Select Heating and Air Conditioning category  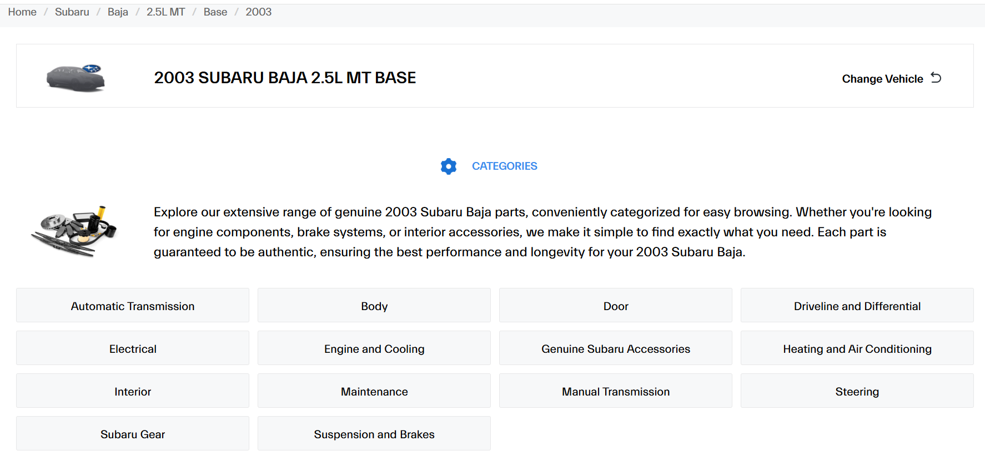(x=857, y=348)
